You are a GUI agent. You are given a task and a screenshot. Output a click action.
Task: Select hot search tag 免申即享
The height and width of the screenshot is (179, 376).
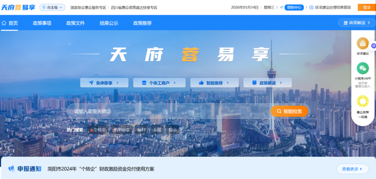coord(121,130)
